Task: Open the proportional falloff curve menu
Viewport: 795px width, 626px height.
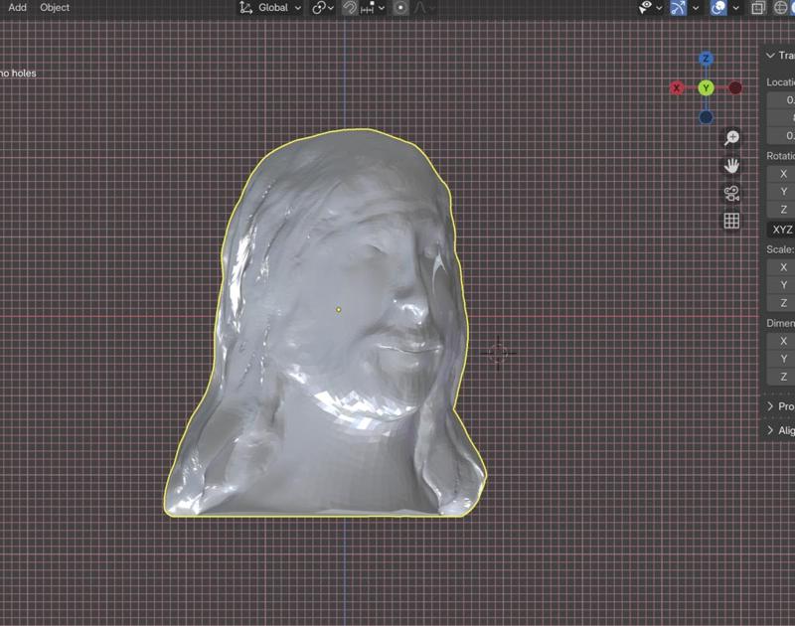Action: 424,8
